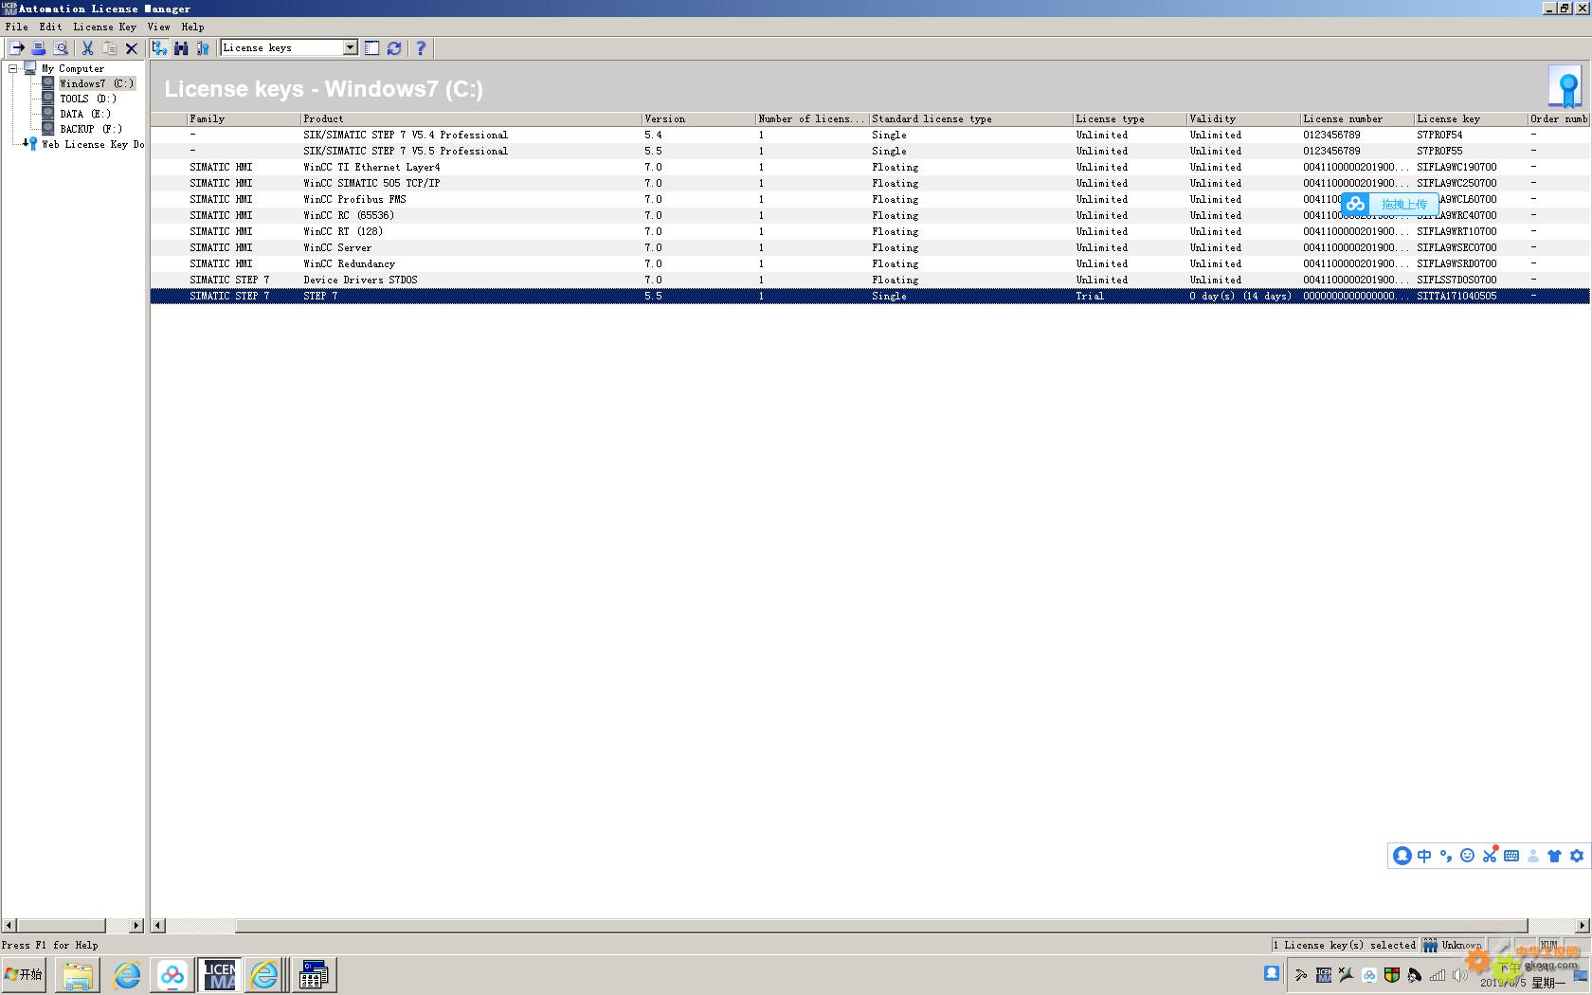Click the license ribbon icon in the header
This screenshot has height=995, width=1592.
1566,87
